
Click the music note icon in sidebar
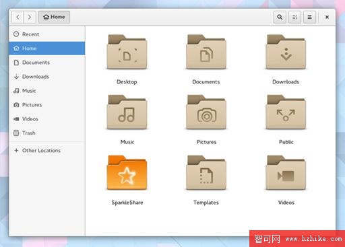(x=16, y=91)
